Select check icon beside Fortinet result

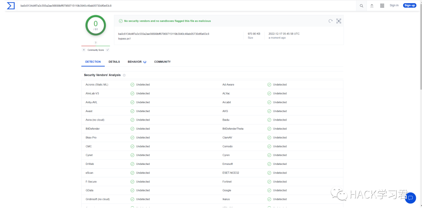269,182
